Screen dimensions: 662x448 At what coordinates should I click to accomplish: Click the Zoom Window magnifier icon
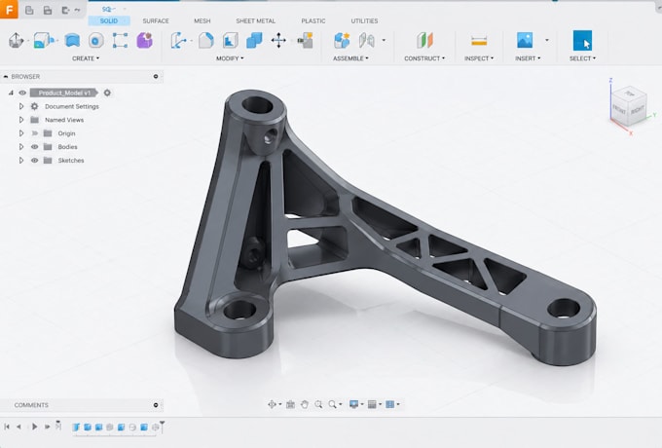point(318,404)
